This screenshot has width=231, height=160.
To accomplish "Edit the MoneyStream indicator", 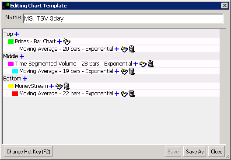I will [x=59, y=86].
